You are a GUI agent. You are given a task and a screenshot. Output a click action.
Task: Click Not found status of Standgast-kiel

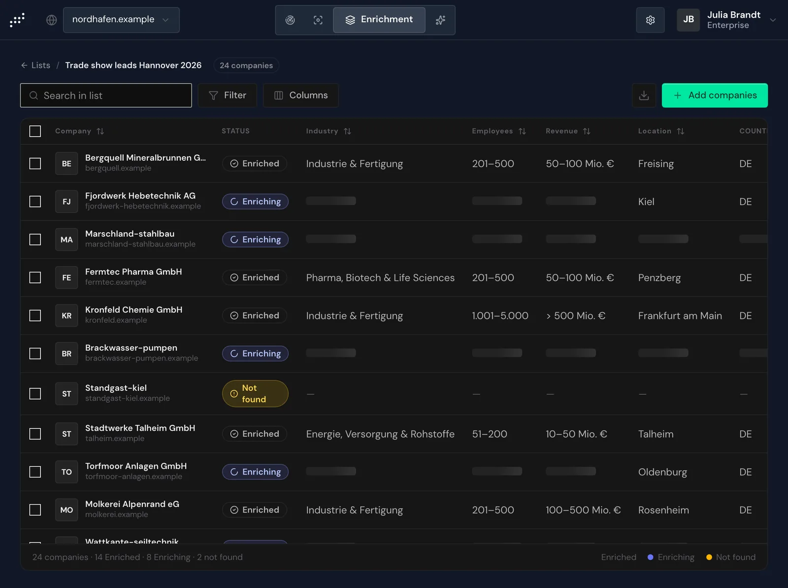point(255,394)
